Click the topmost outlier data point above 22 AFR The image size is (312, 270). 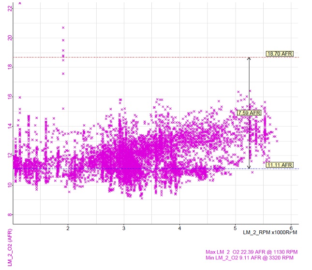click(x=20, y=3)
